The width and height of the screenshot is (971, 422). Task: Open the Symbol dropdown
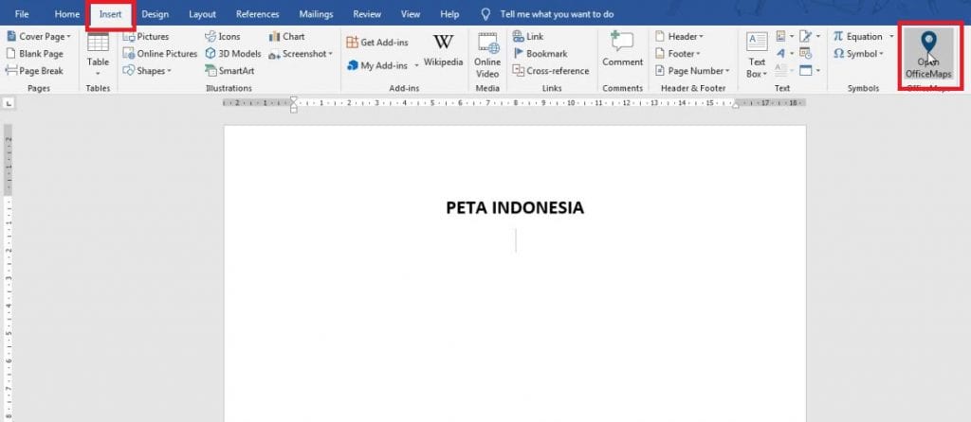858,54
